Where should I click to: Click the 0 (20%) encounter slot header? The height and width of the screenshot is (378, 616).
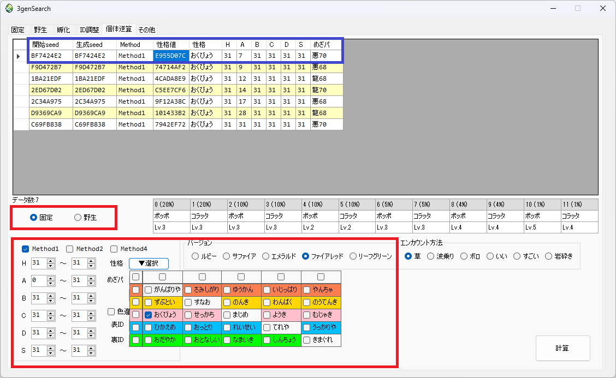coord(171,205)
